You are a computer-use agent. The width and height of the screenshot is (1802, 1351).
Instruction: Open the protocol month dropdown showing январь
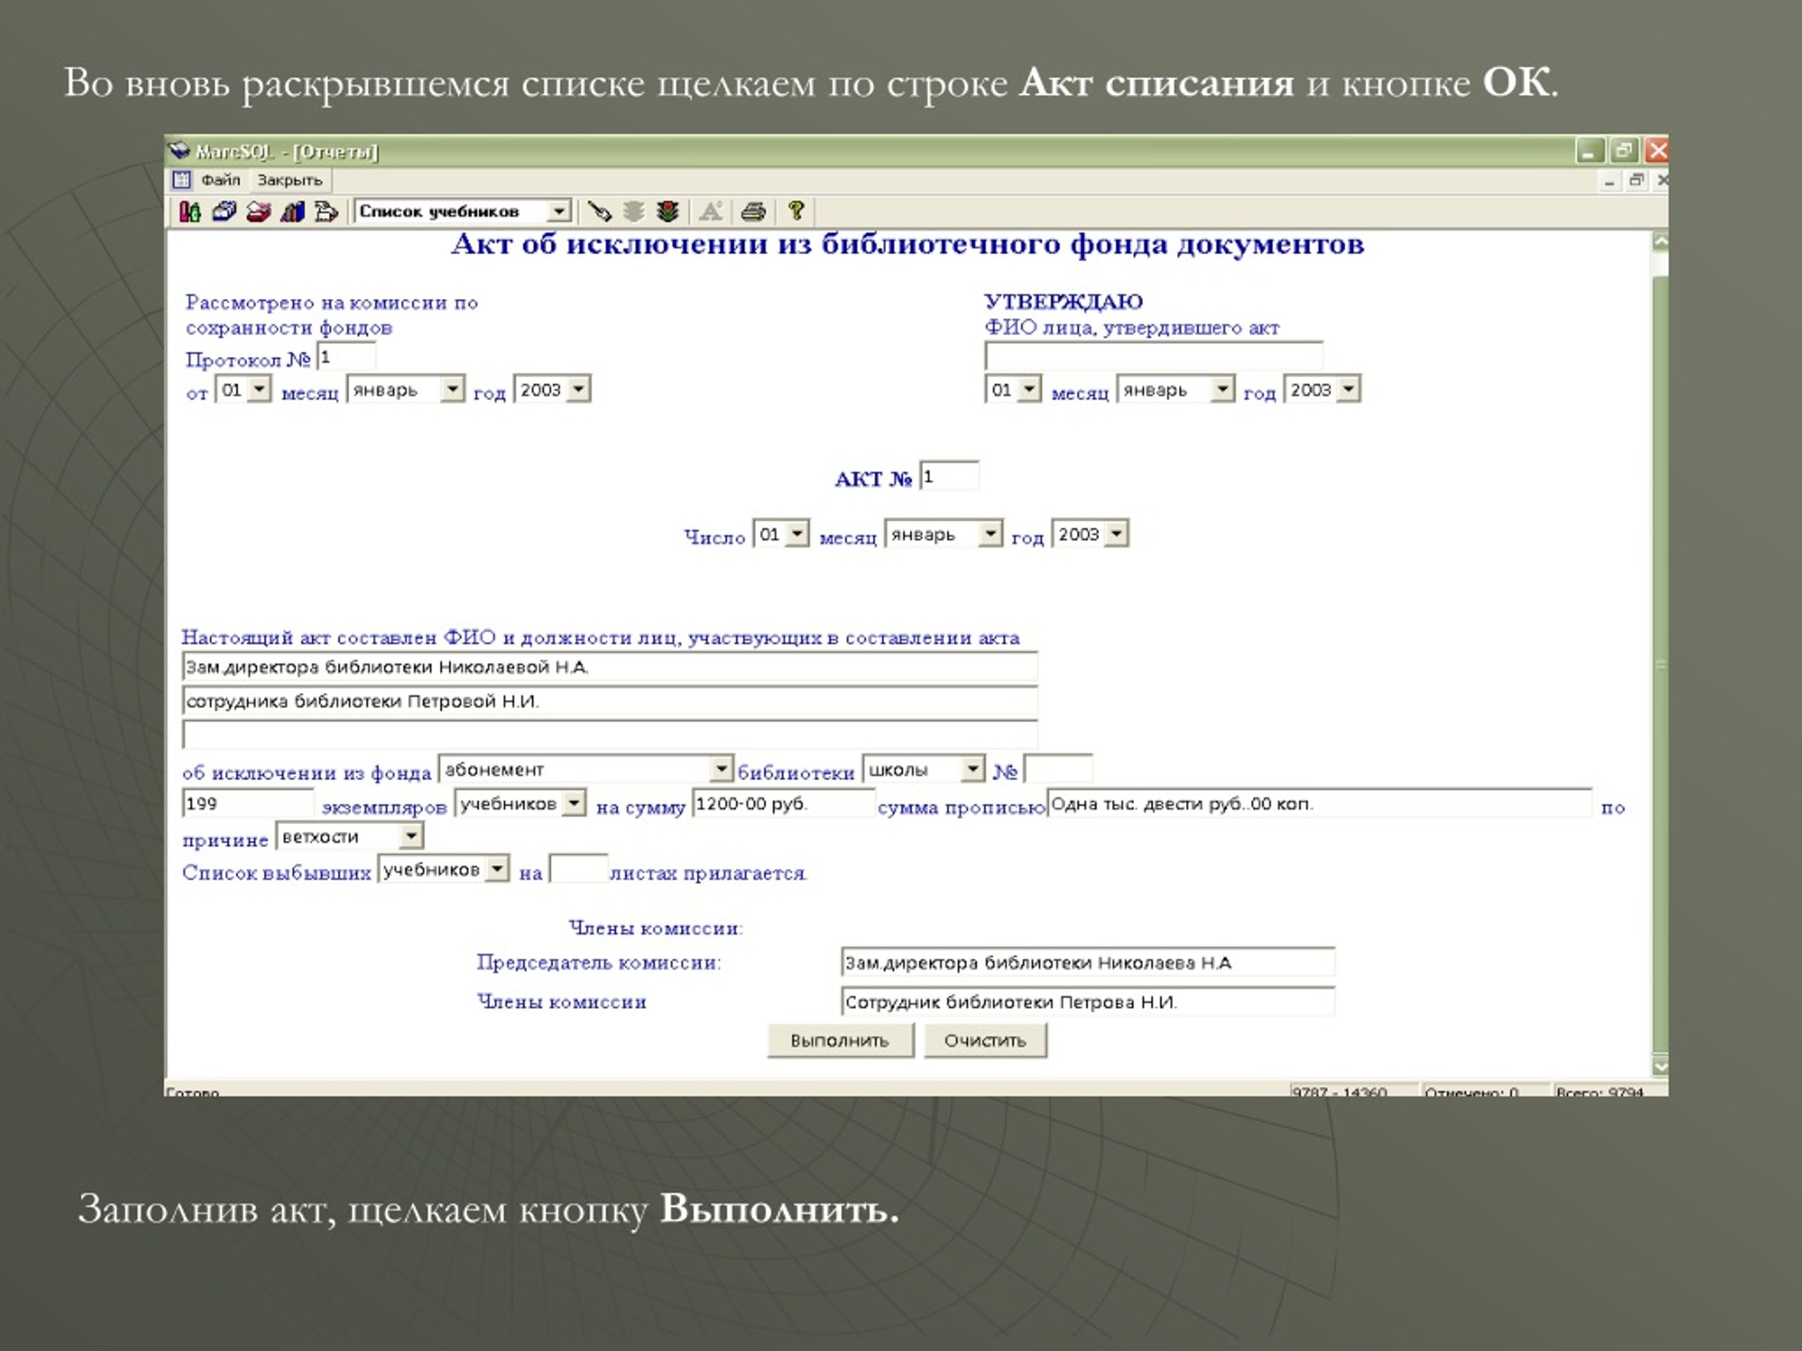click(x=452, y=389)
